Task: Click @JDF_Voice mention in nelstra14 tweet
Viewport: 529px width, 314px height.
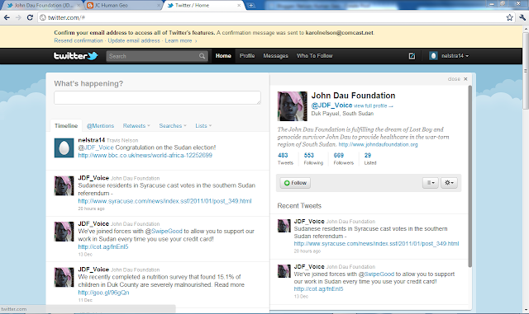Action: click(96, 148)
